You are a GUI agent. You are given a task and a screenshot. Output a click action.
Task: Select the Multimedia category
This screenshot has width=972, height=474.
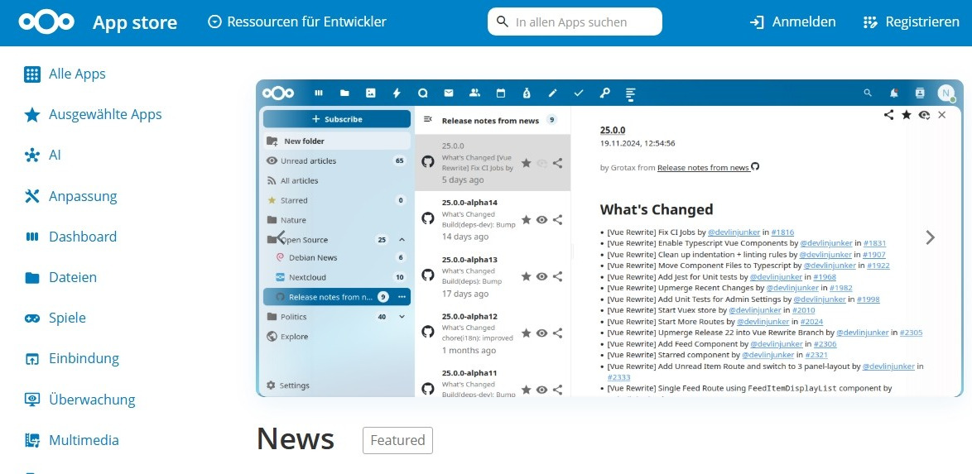click(84, 440)
